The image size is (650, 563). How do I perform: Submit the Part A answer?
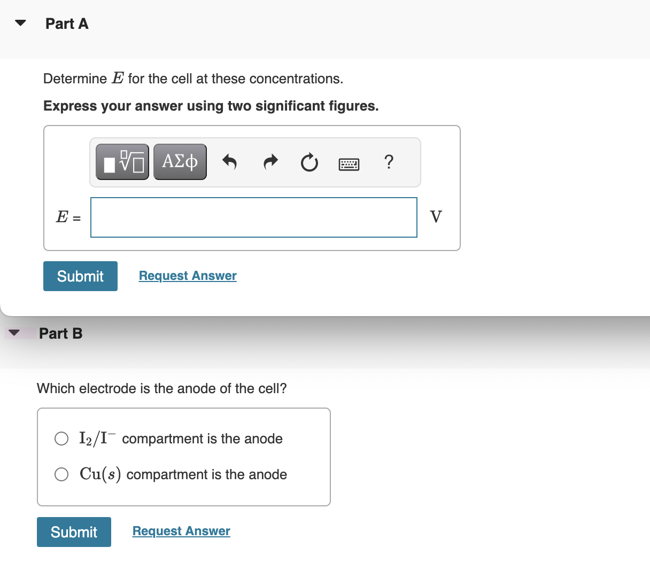click(80, 276)
